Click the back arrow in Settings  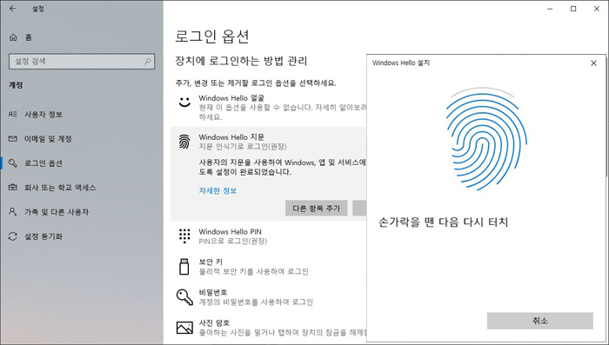coord(13,9)
